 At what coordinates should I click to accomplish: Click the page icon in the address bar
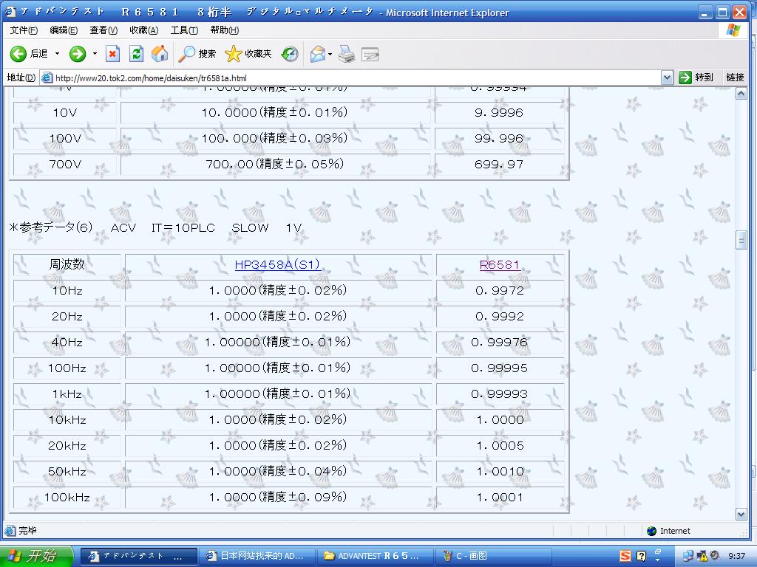(47, 78)
